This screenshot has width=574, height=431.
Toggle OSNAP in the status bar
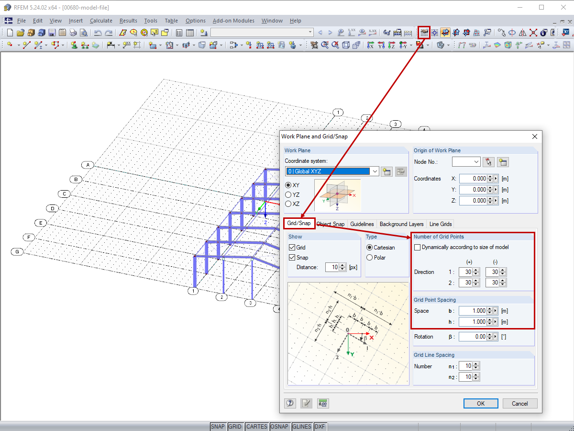coord(280,426)
